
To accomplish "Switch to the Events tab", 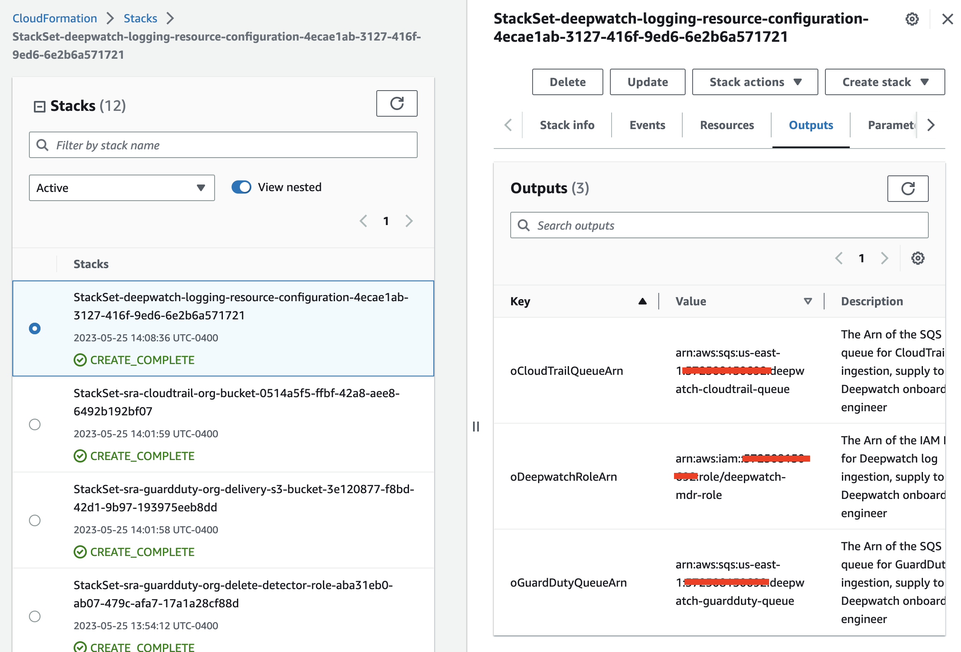I will click(647, 125).
